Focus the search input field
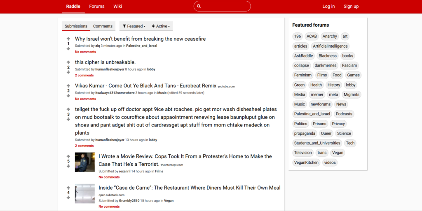 point(225,7)
